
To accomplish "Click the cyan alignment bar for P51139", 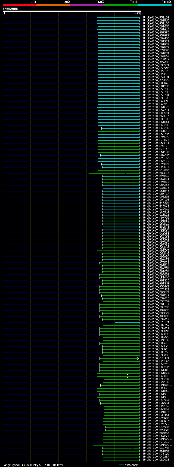I will pos(118,18).
